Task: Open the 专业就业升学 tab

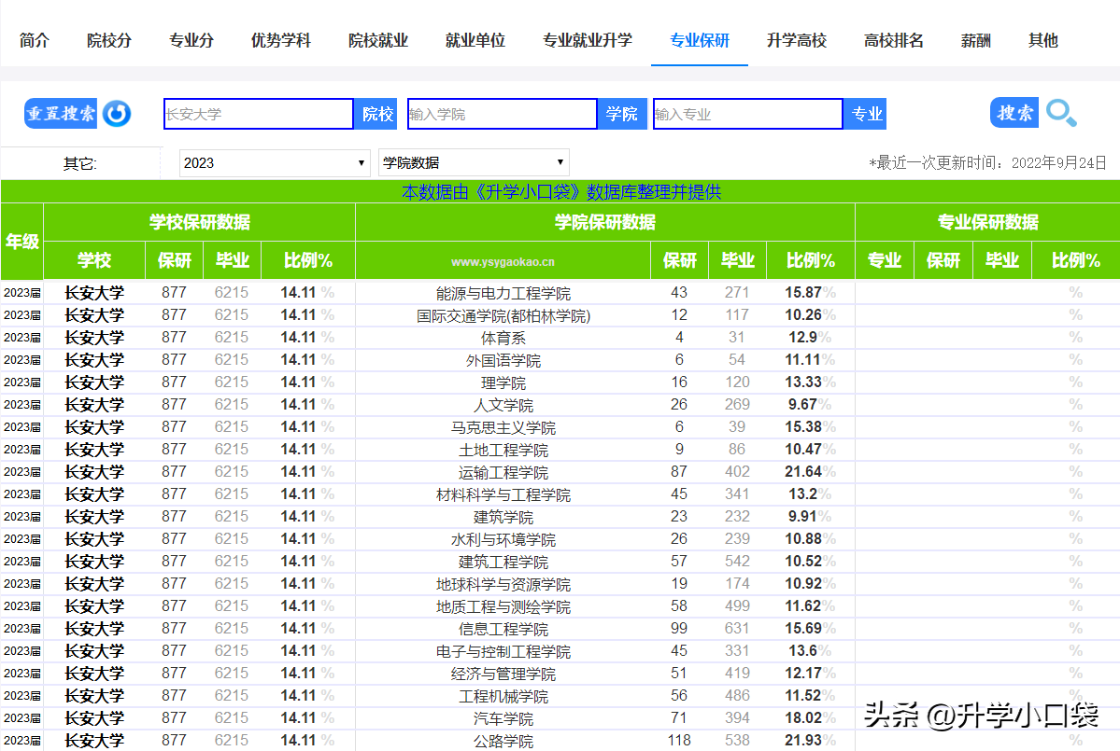Action: coord(588,41)
